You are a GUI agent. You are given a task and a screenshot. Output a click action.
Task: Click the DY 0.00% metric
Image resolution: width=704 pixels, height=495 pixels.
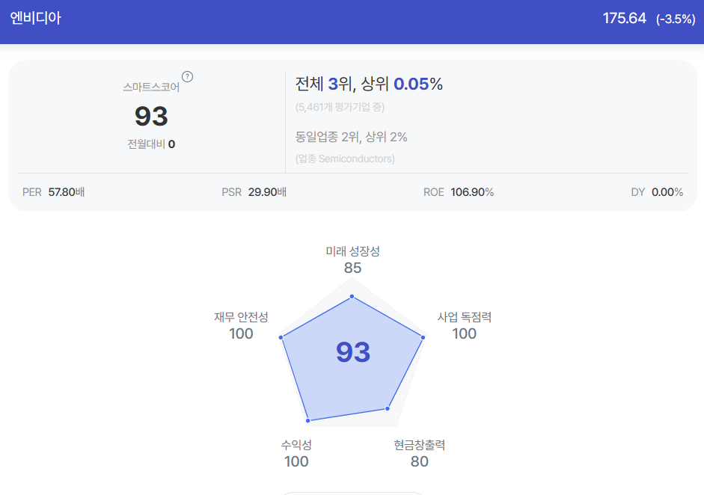click(657, 192)
